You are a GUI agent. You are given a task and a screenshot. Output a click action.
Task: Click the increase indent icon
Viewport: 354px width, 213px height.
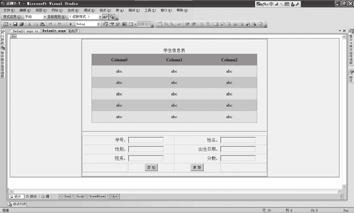coord(194,24)
